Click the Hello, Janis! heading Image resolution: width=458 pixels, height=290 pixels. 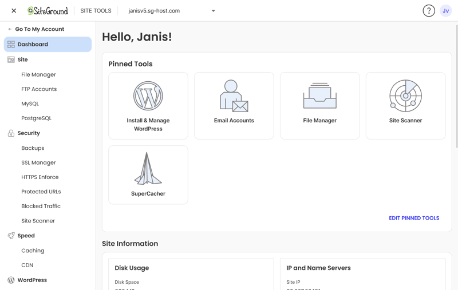click(137, 37)
